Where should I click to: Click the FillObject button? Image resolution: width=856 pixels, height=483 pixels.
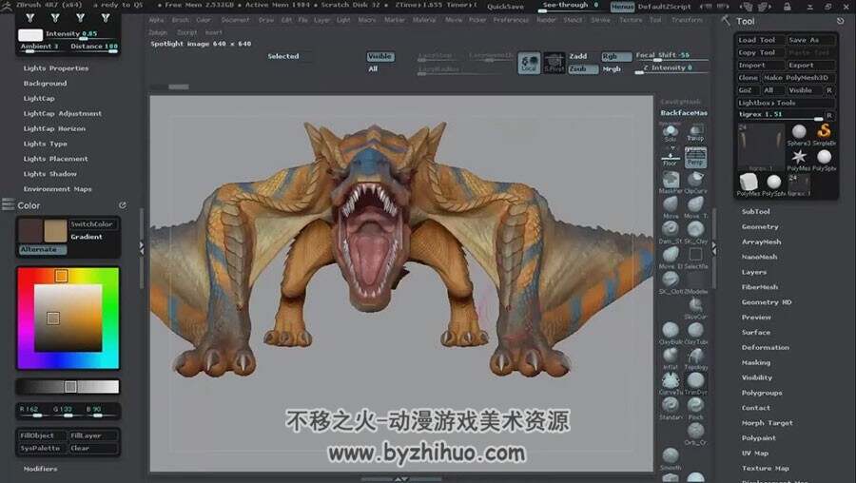[x=42, y=435]
